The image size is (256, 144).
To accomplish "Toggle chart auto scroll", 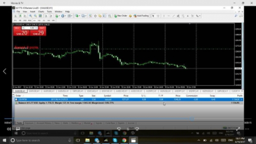I will click(x=46, y=16).
